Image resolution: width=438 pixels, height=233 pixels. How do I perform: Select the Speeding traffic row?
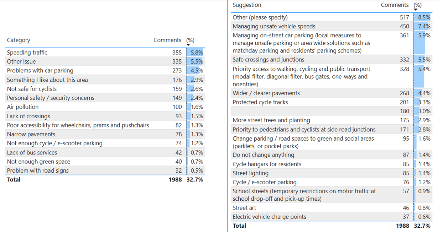coord(27,53)
